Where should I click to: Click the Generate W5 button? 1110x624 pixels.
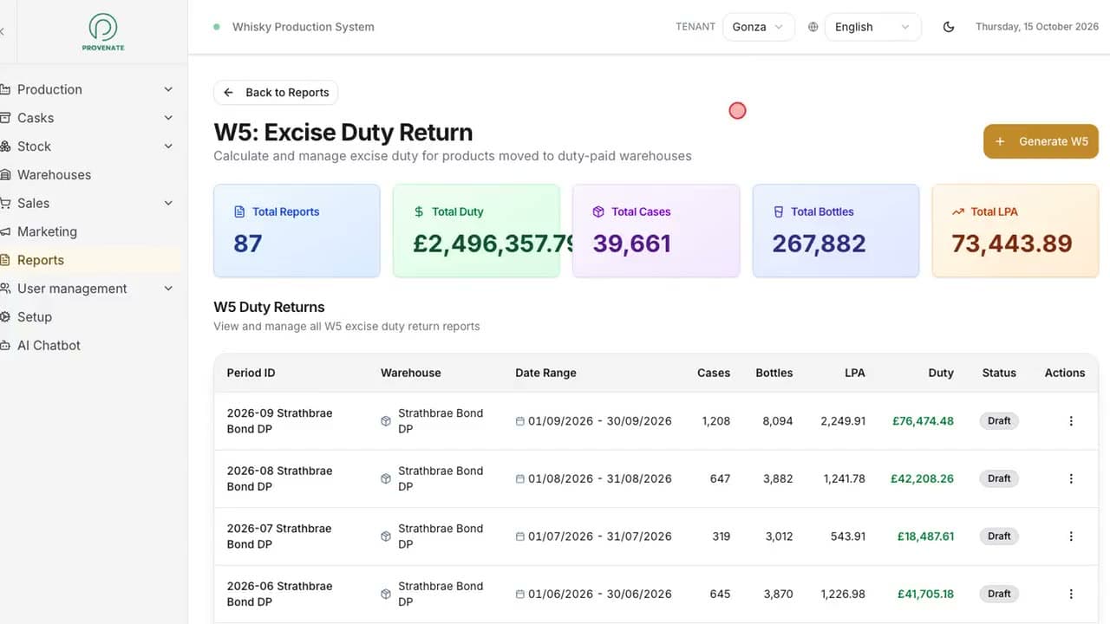coord(1041,141)
